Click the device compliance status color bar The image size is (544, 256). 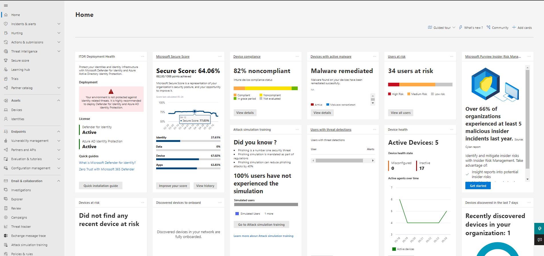pyautogui.click(x=266, y=88)
